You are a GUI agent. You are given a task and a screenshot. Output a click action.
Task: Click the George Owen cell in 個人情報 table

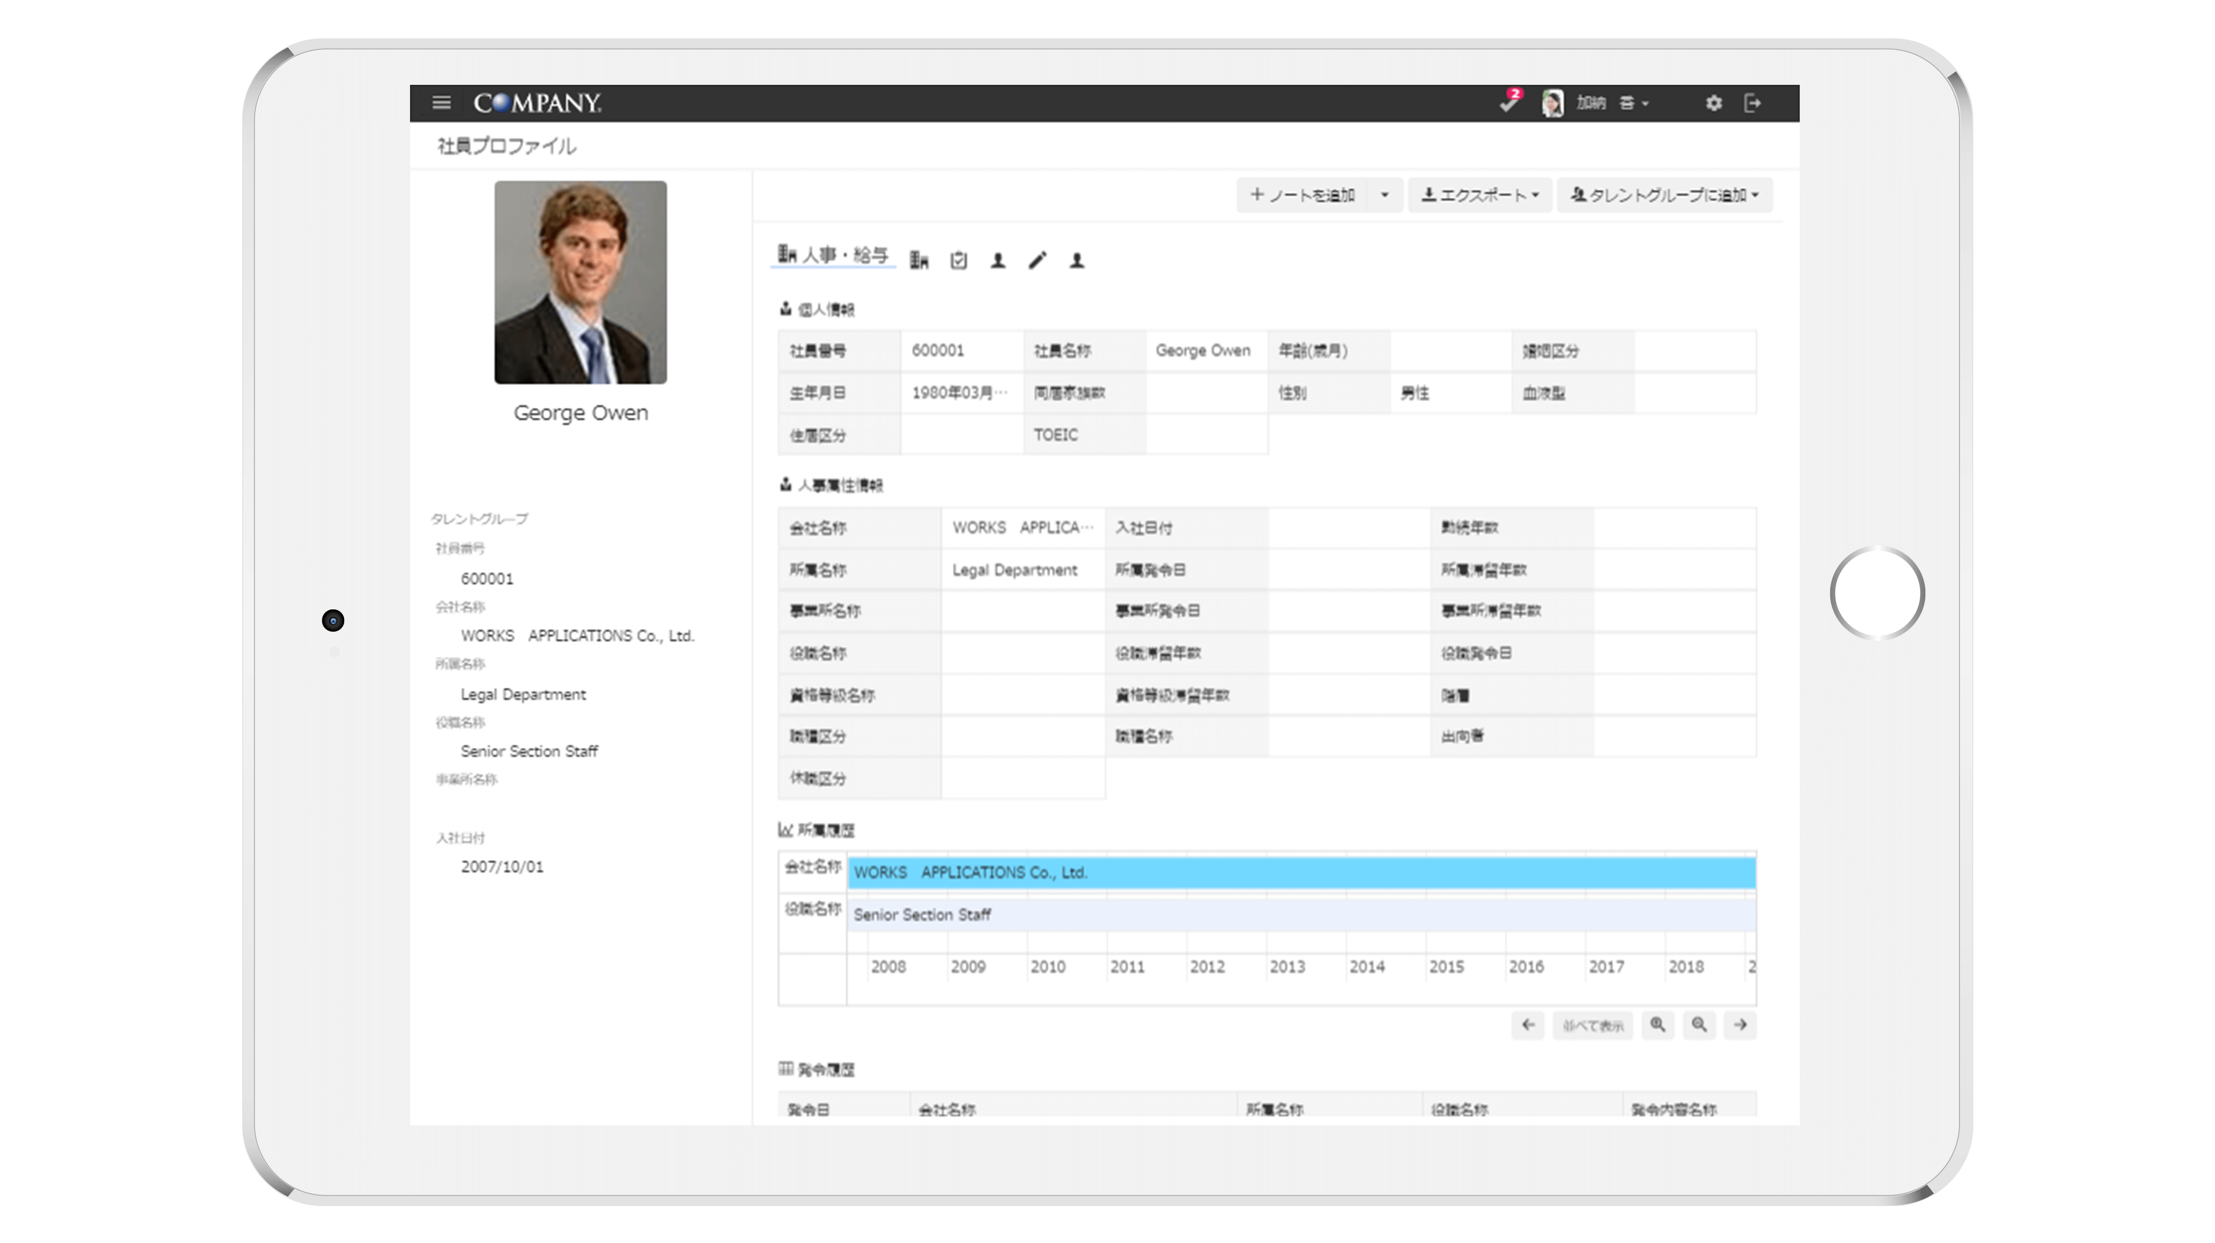tap(1206, 351)
